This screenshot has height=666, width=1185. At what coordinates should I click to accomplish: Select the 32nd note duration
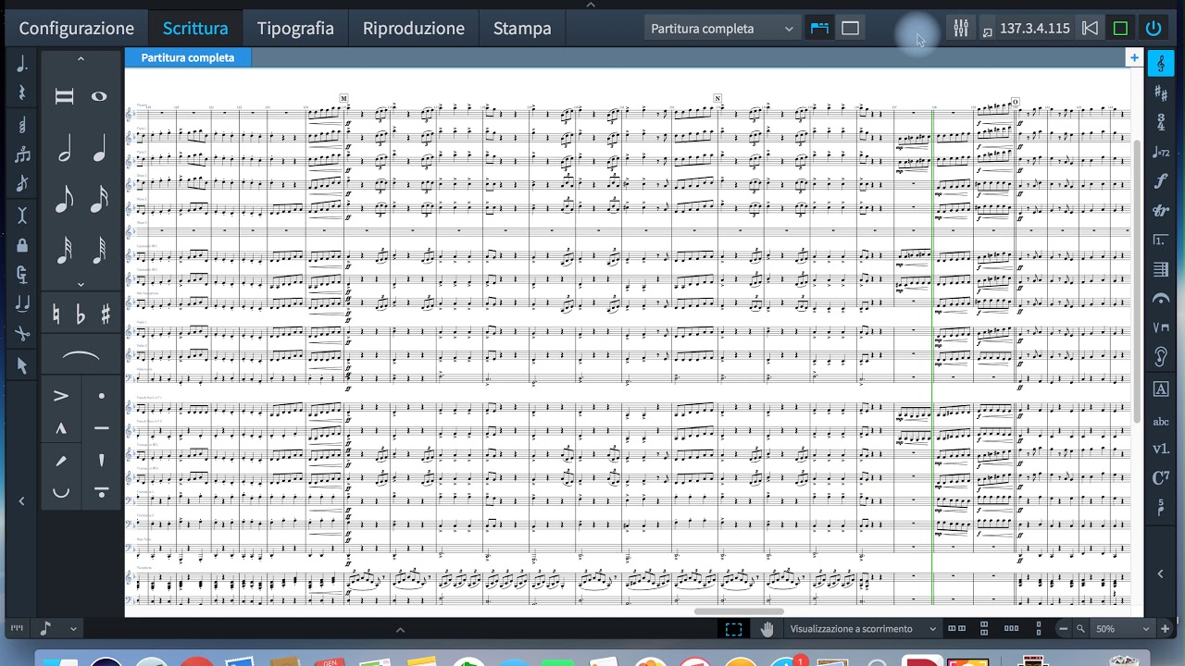tap(64, 251)
